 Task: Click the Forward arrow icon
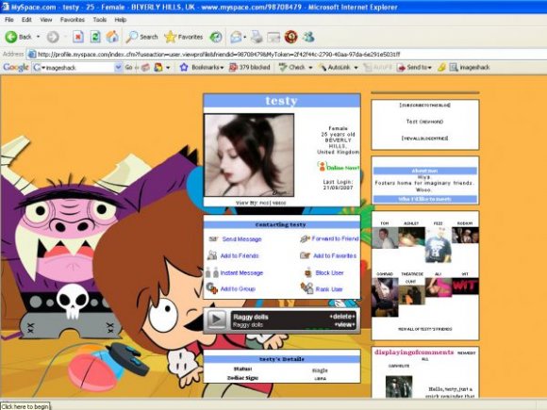(53, 37)
